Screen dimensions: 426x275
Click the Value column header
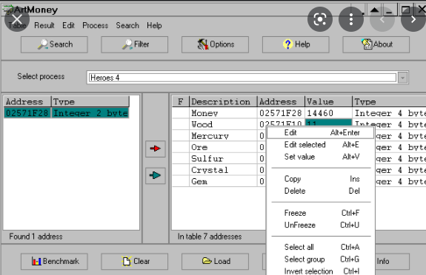328,102
